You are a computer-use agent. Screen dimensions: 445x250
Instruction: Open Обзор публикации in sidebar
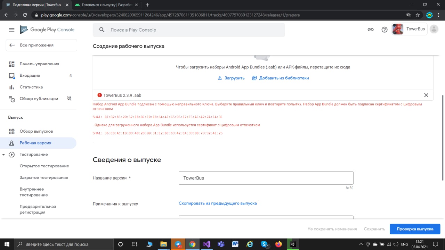point(39,99)
